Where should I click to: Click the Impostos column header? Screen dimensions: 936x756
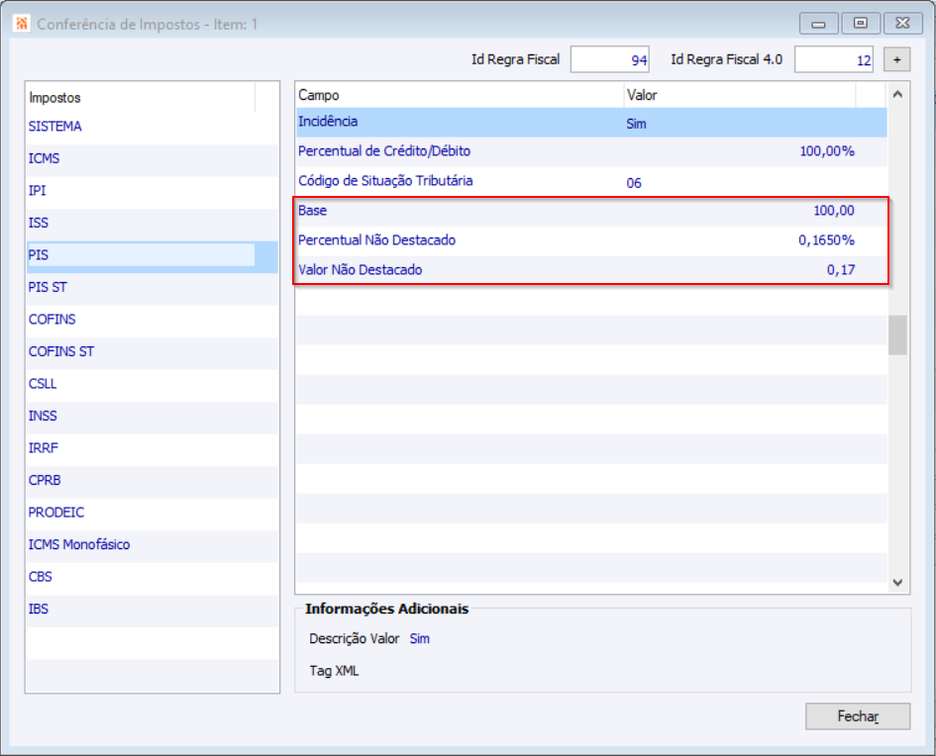tap(141, 97)
